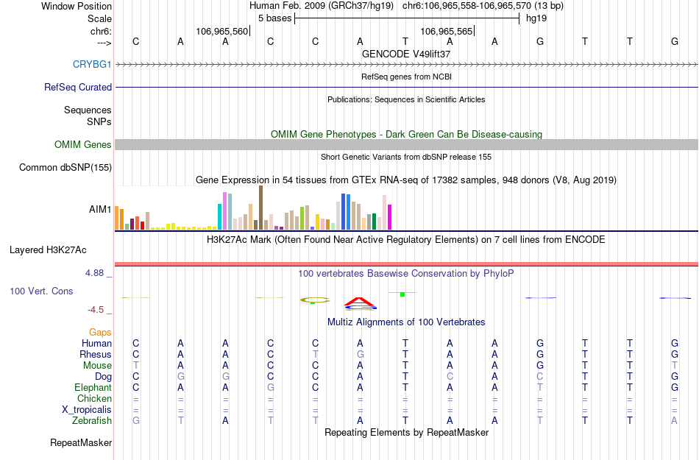Click the GTEx 'Gene Expression in 54 tissues' title

click(406, 180)
